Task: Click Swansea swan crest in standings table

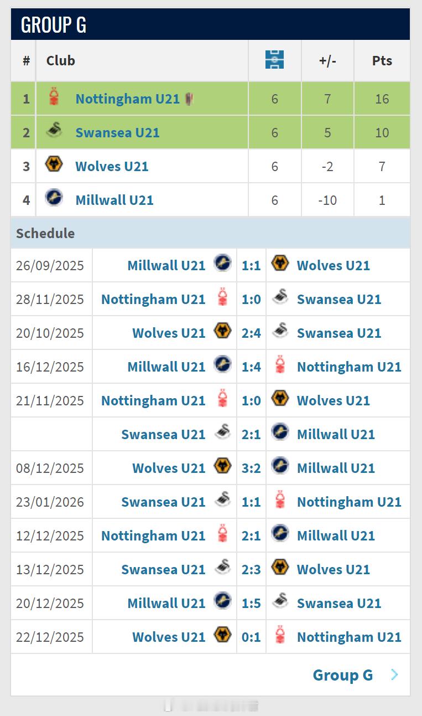Action: tap(54, 131)
